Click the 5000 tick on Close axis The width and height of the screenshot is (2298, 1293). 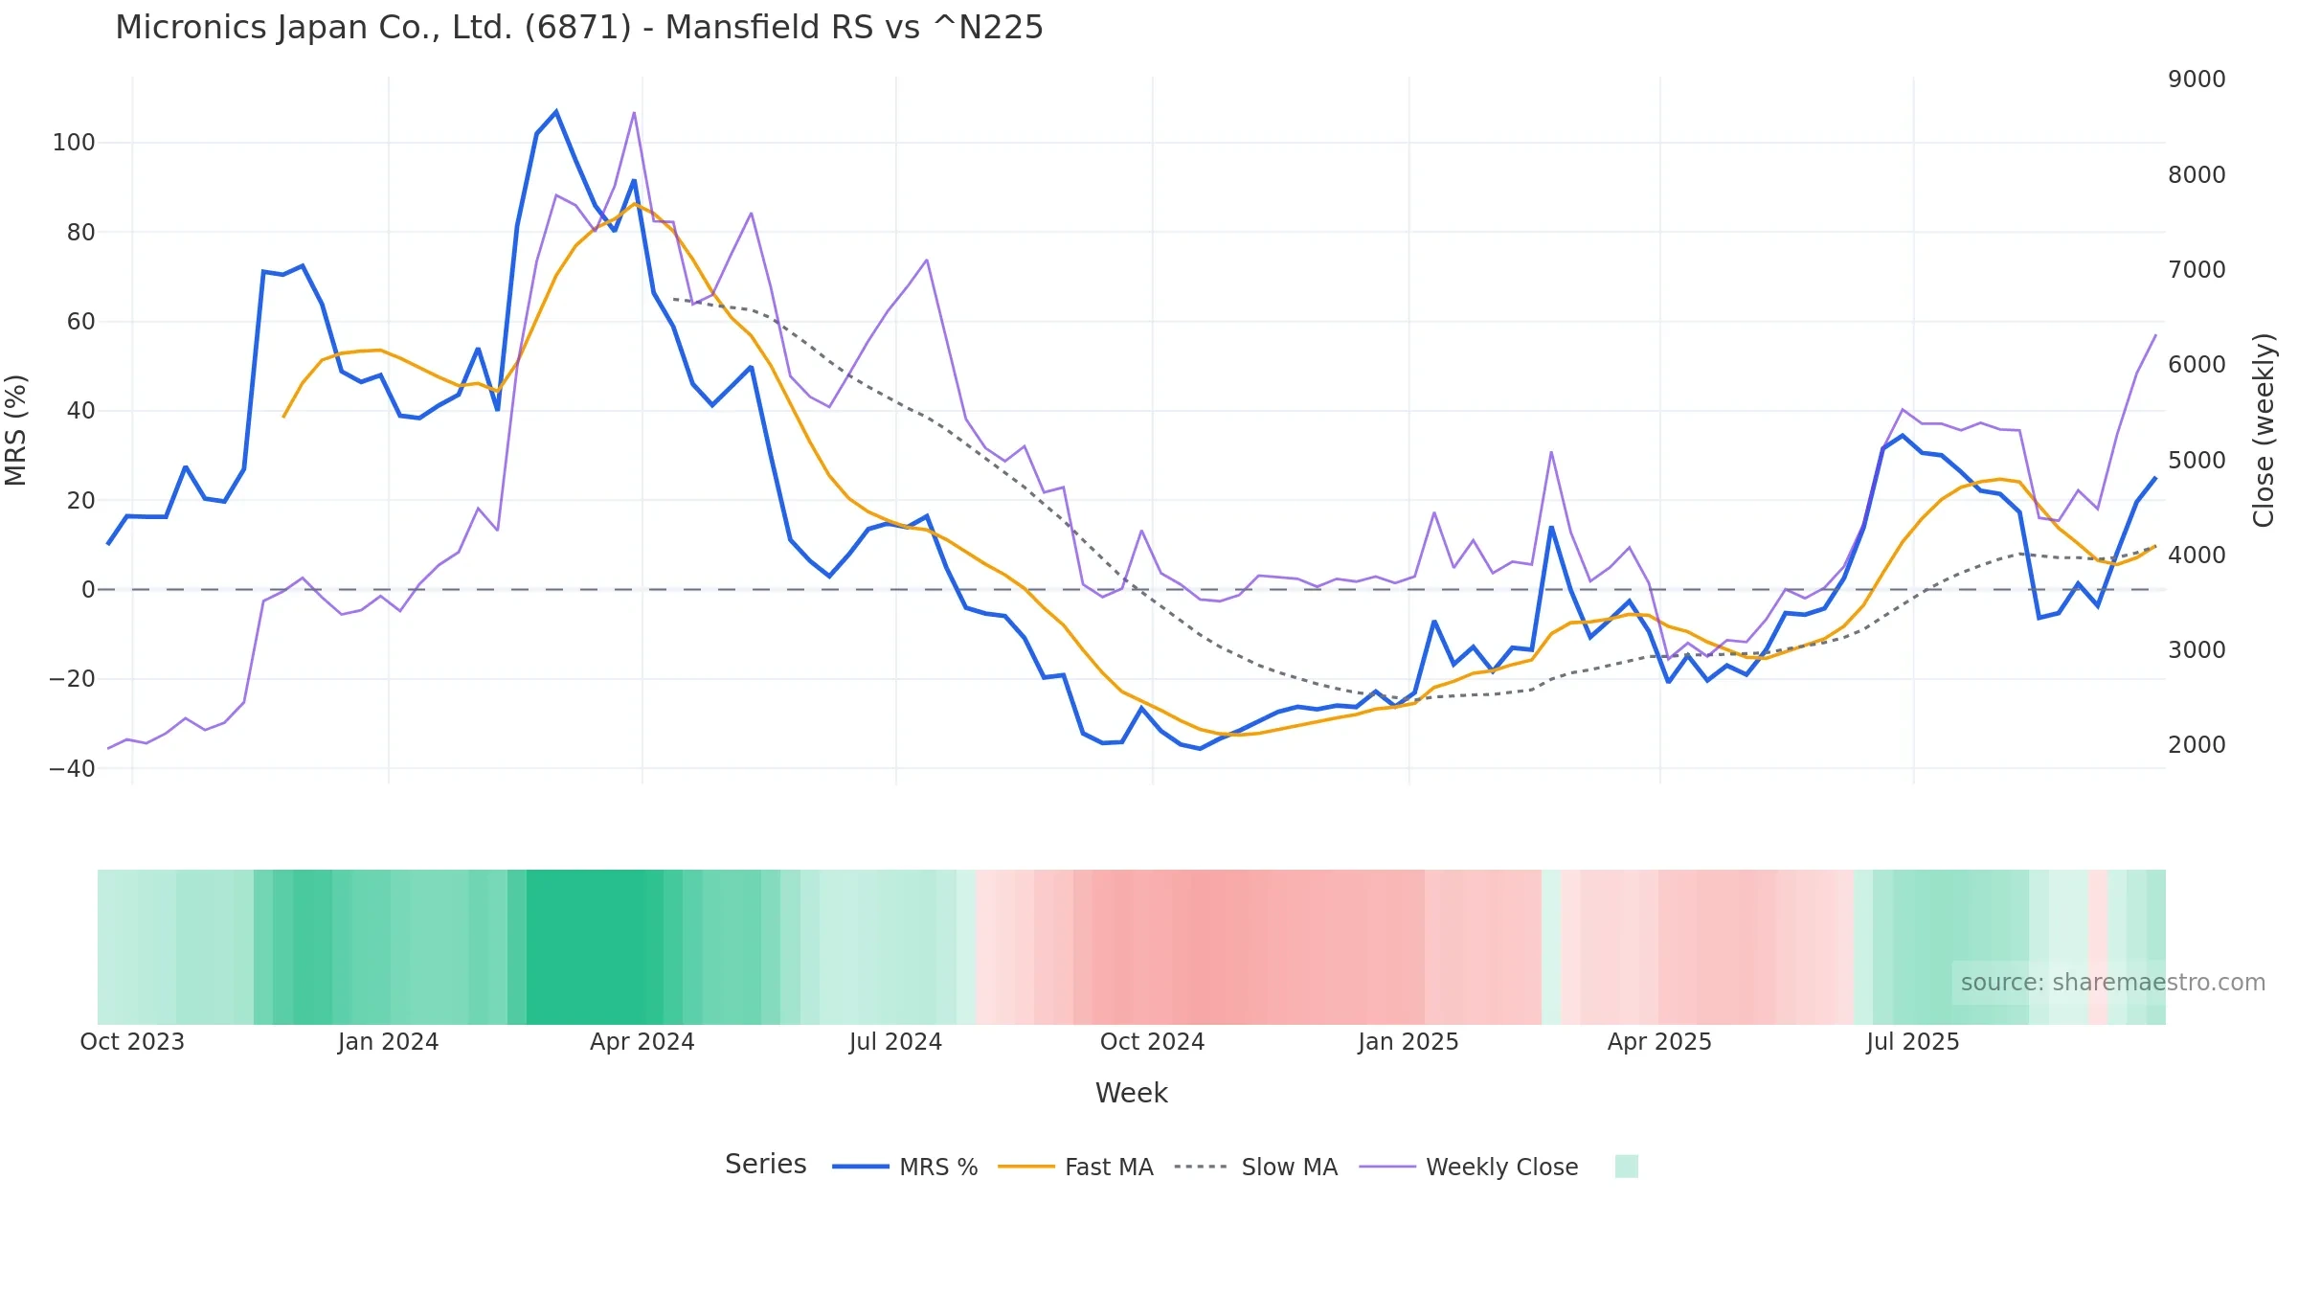[x=2197, y=460]
